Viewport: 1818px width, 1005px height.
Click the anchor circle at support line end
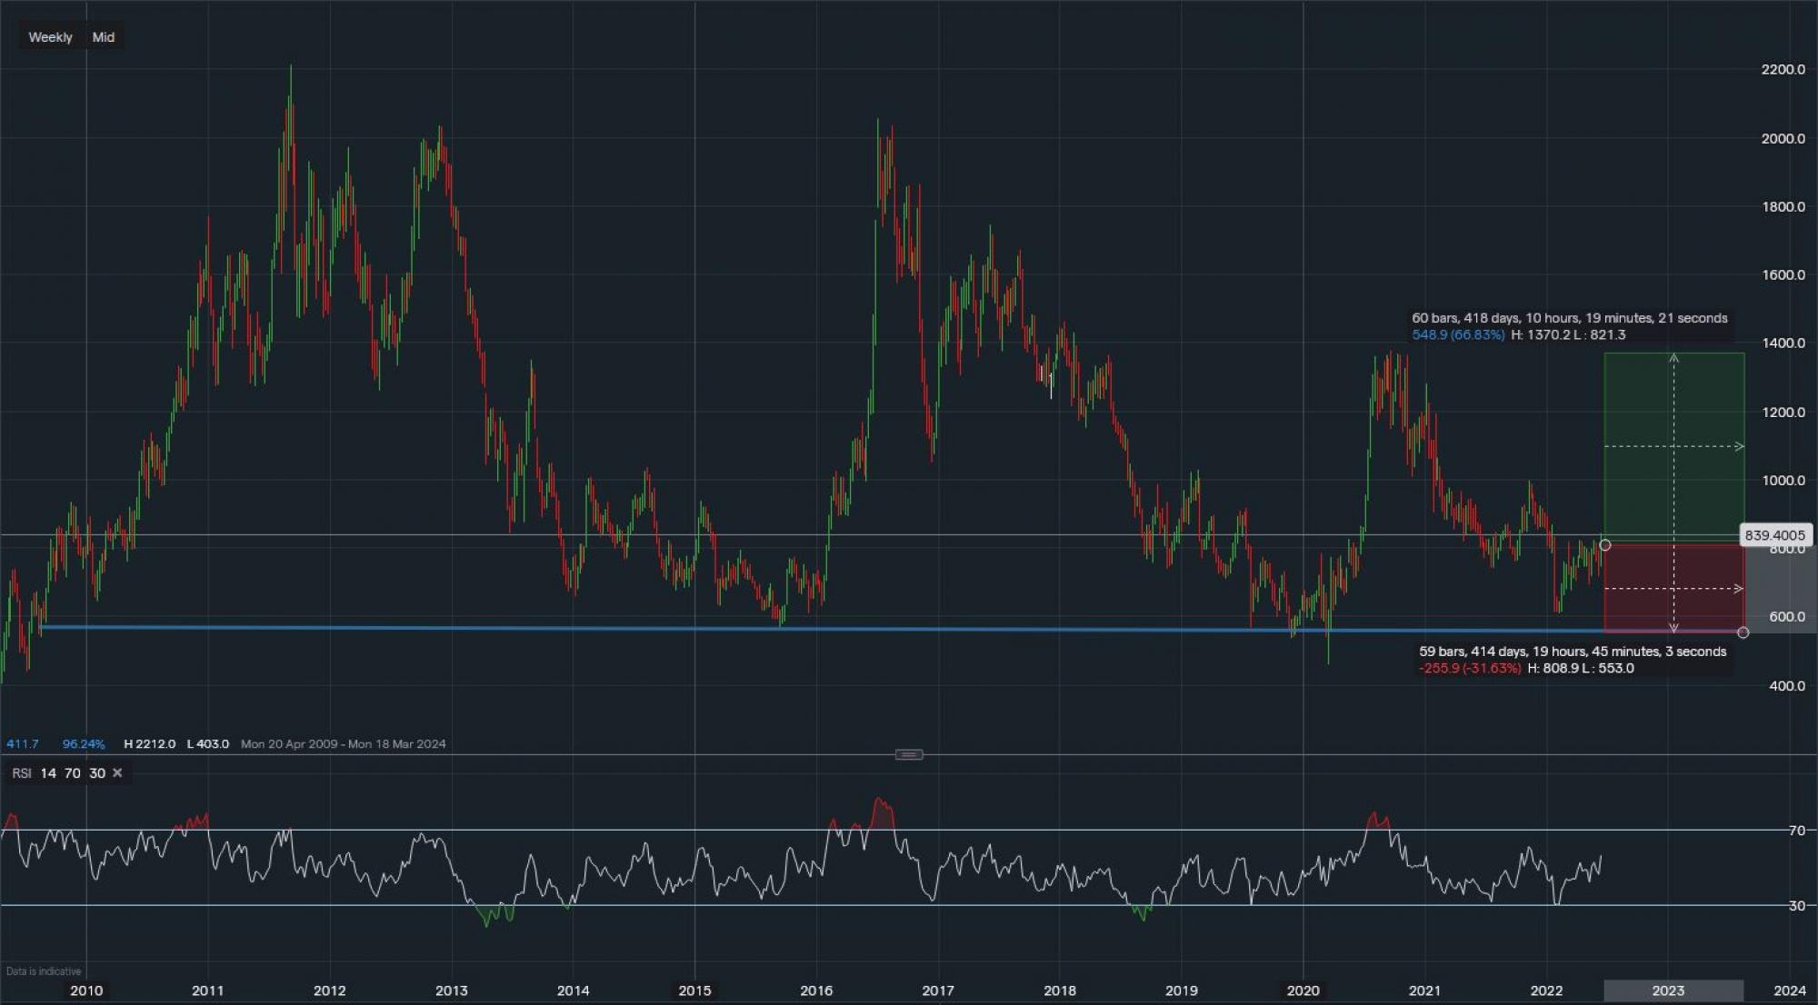pyautogui.click(x=1743, y=632)
